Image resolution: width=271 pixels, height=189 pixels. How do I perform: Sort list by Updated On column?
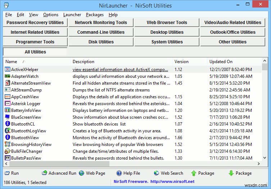234,62
